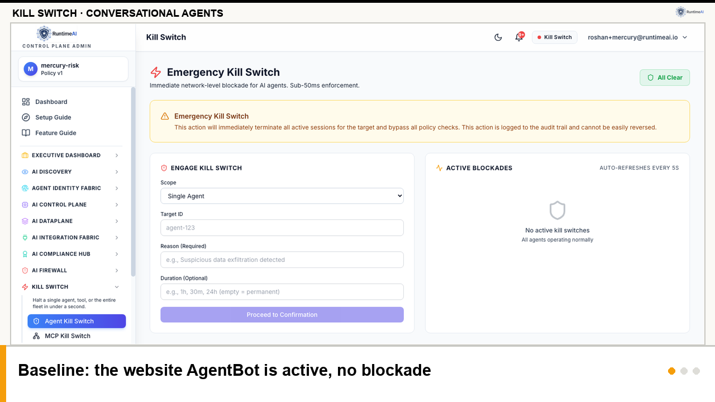This screenshot has height=402, width=715.
Task: Click the MCP Kill Switch network icon
Action: pyautogui.click(x=36, y=336)
